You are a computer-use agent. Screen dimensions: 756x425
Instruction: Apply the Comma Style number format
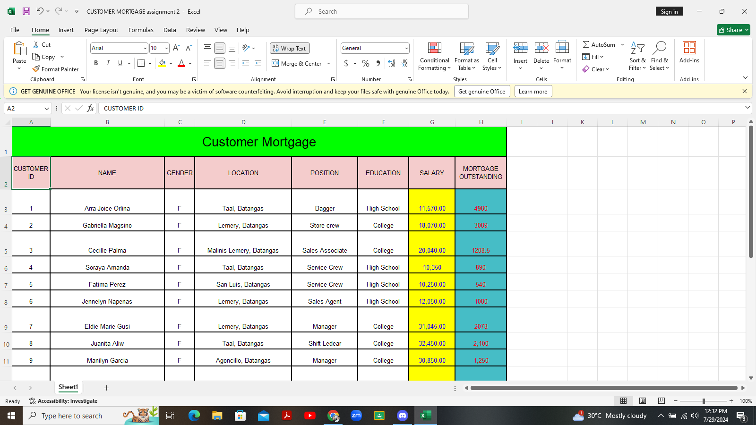(378, 63)
